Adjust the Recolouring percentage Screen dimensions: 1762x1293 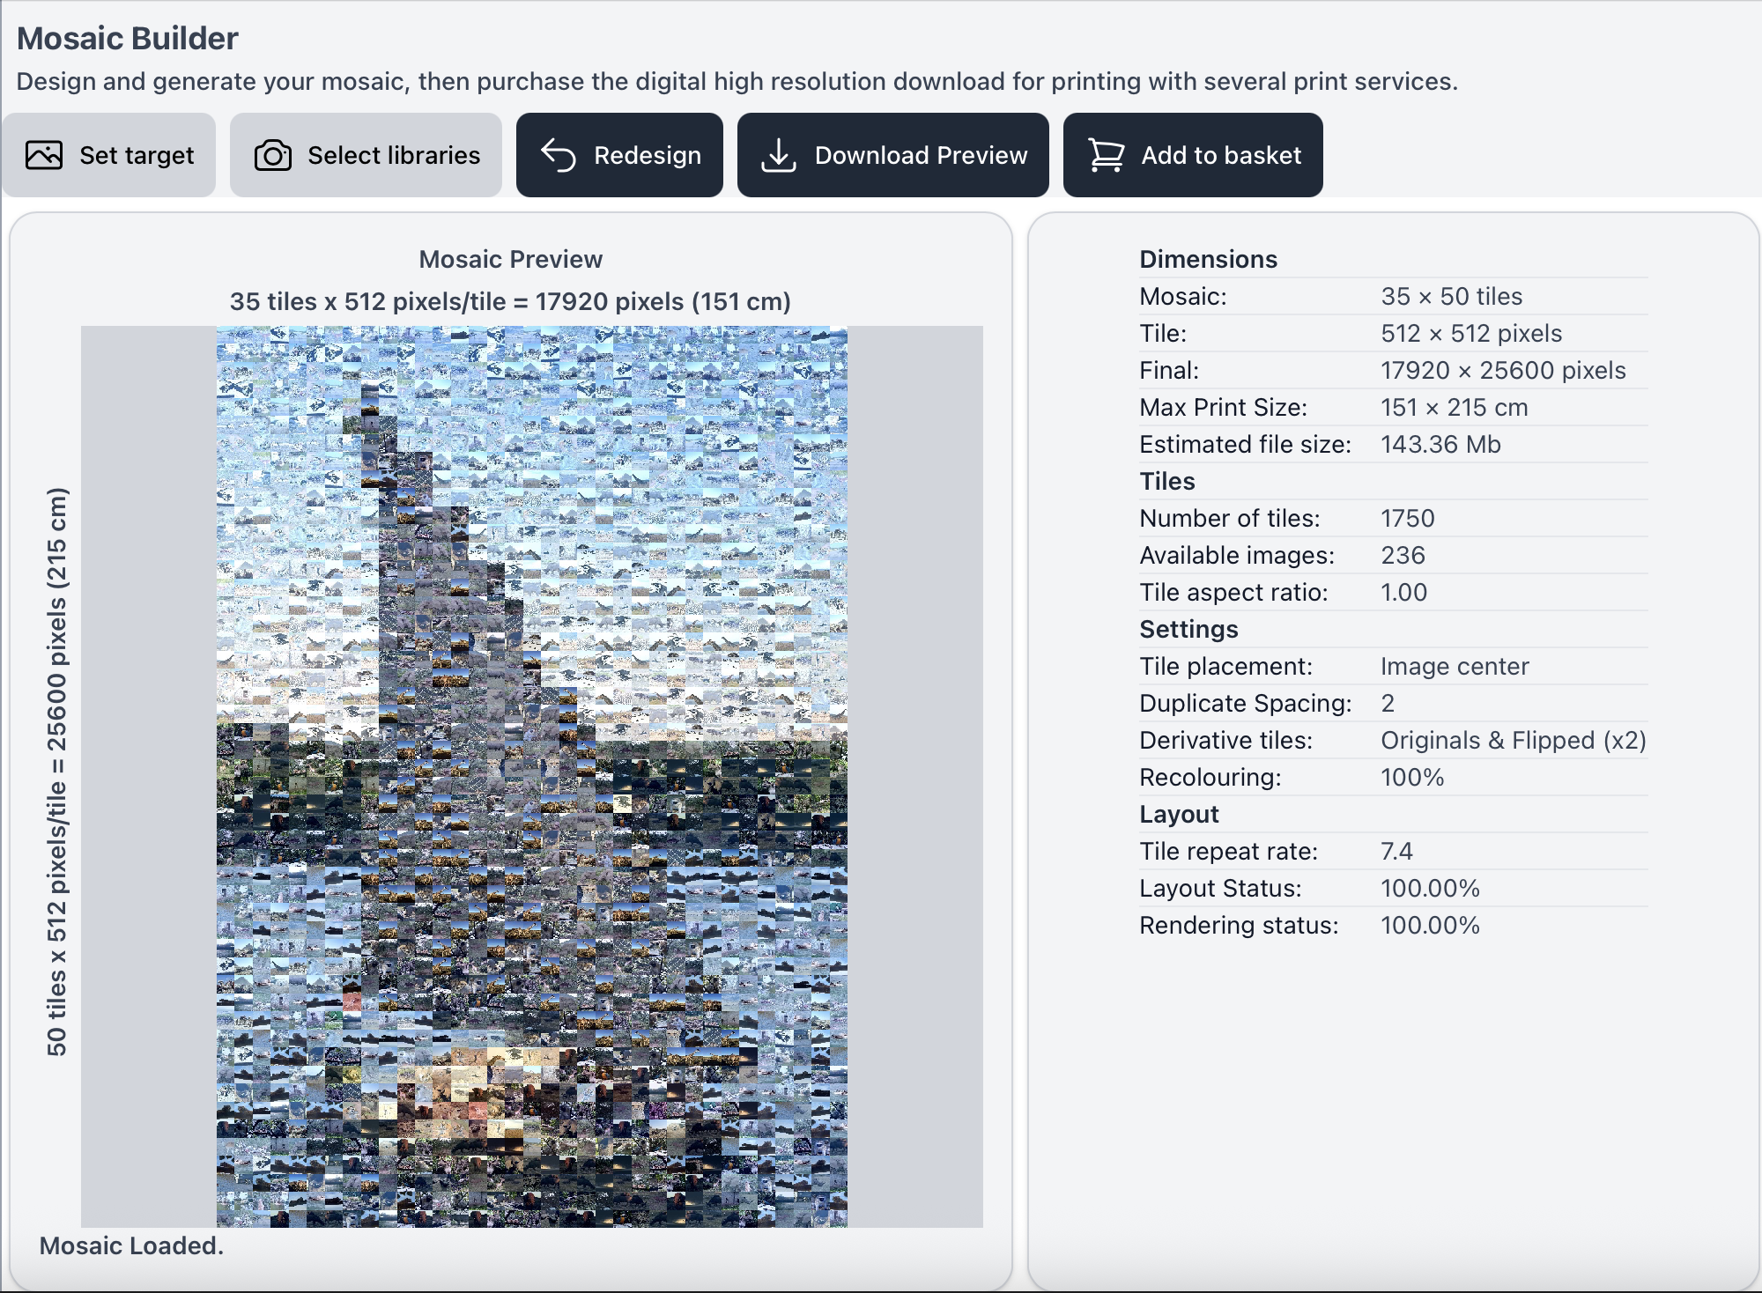1412,777
